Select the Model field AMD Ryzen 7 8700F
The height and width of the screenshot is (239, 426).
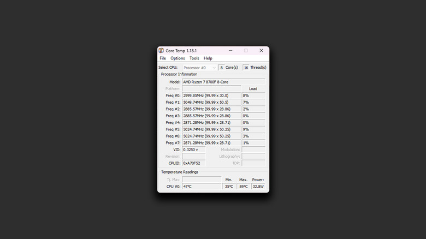coord(223,82)
